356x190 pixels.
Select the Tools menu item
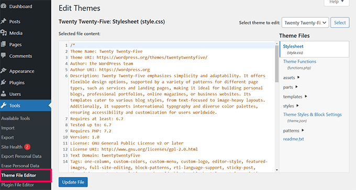pos(26,105)
